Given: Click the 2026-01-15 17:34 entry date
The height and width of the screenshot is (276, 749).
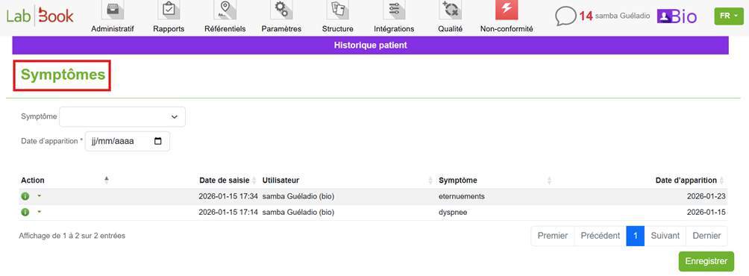Looking at the screenshot, I should [x=228, y=196].
